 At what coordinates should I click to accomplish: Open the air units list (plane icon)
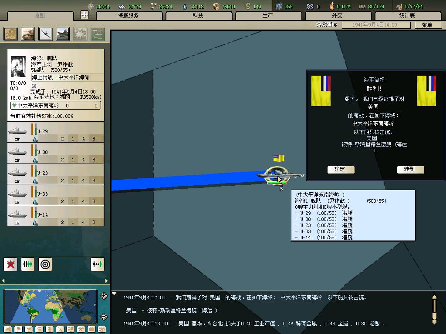pyautogui.click(x=45, y=34)
